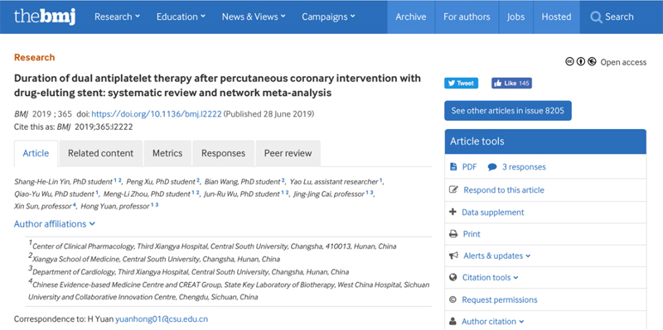The image size is (663, 330).
Task: Click the search magnifier icon
Action: (x=596, y=17)
